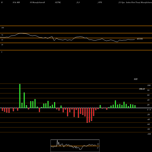Click the deepest red bar in the MR histogram

point(87,115)
